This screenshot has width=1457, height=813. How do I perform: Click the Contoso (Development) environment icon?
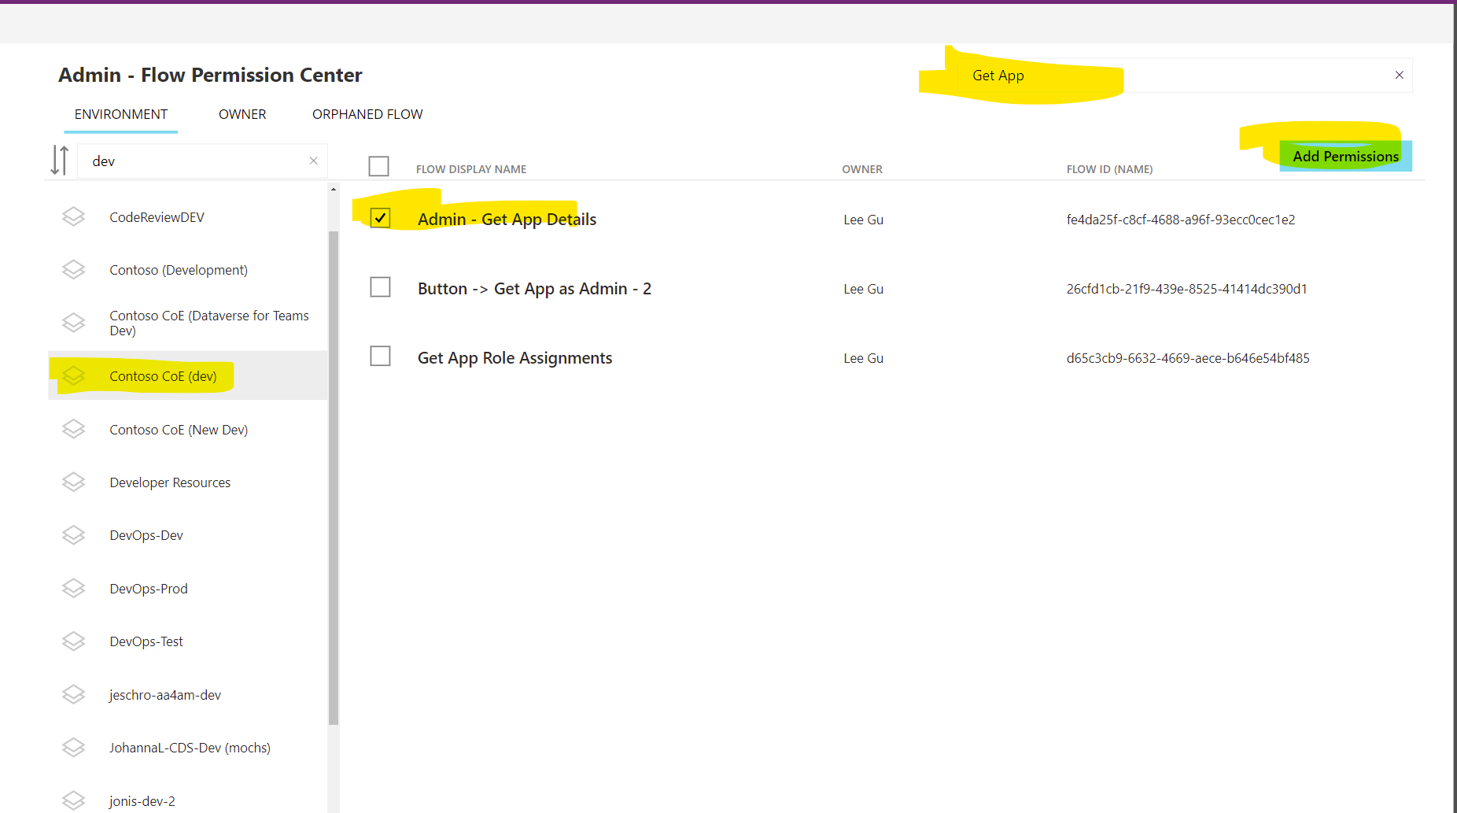tap(73, 269)
